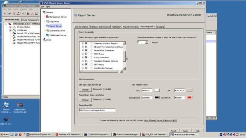
Task: Uncheck Gateway AntiVirus Reports checkbox
Action: [86, 43]
